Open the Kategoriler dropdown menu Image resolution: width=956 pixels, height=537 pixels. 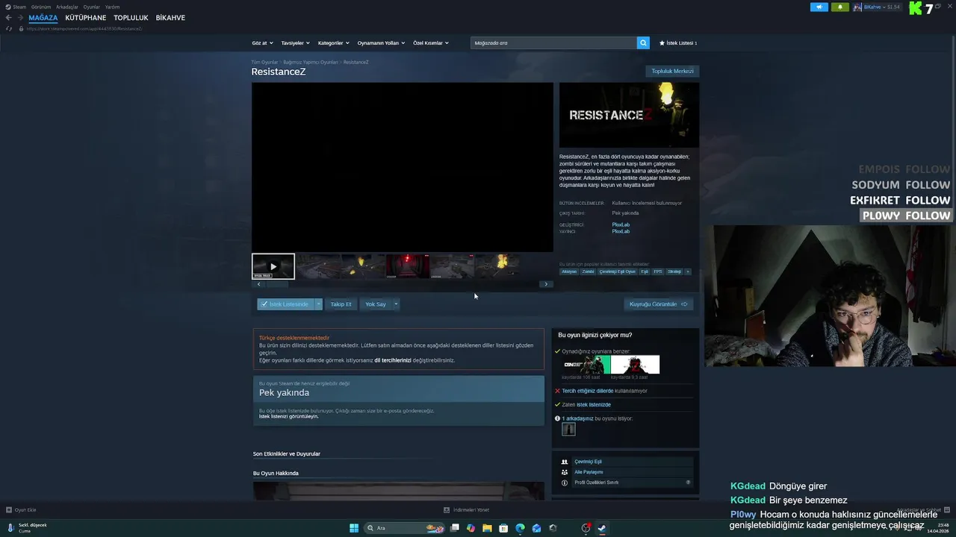click(333, 43)
